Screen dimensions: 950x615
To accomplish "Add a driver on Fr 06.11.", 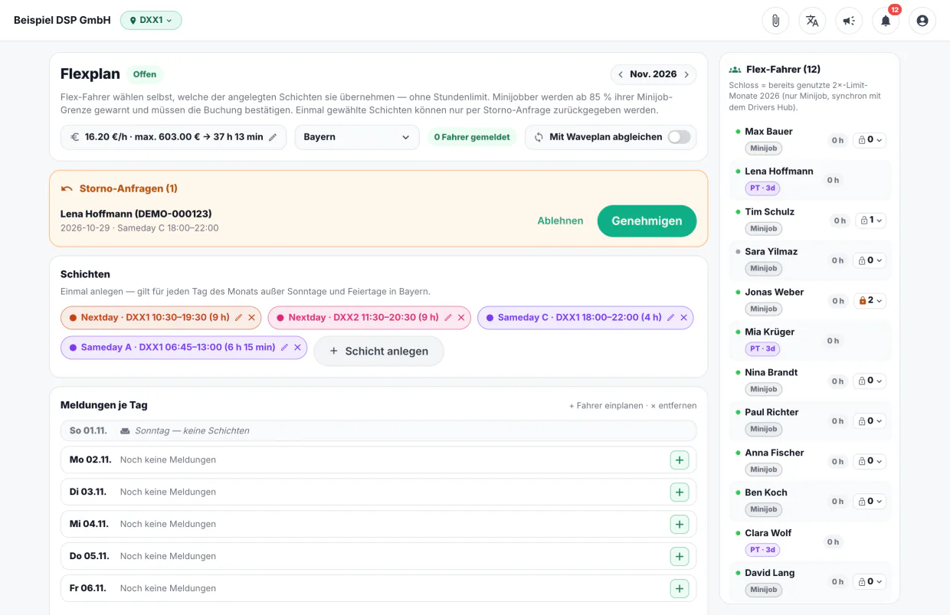I will pos(680,588).
